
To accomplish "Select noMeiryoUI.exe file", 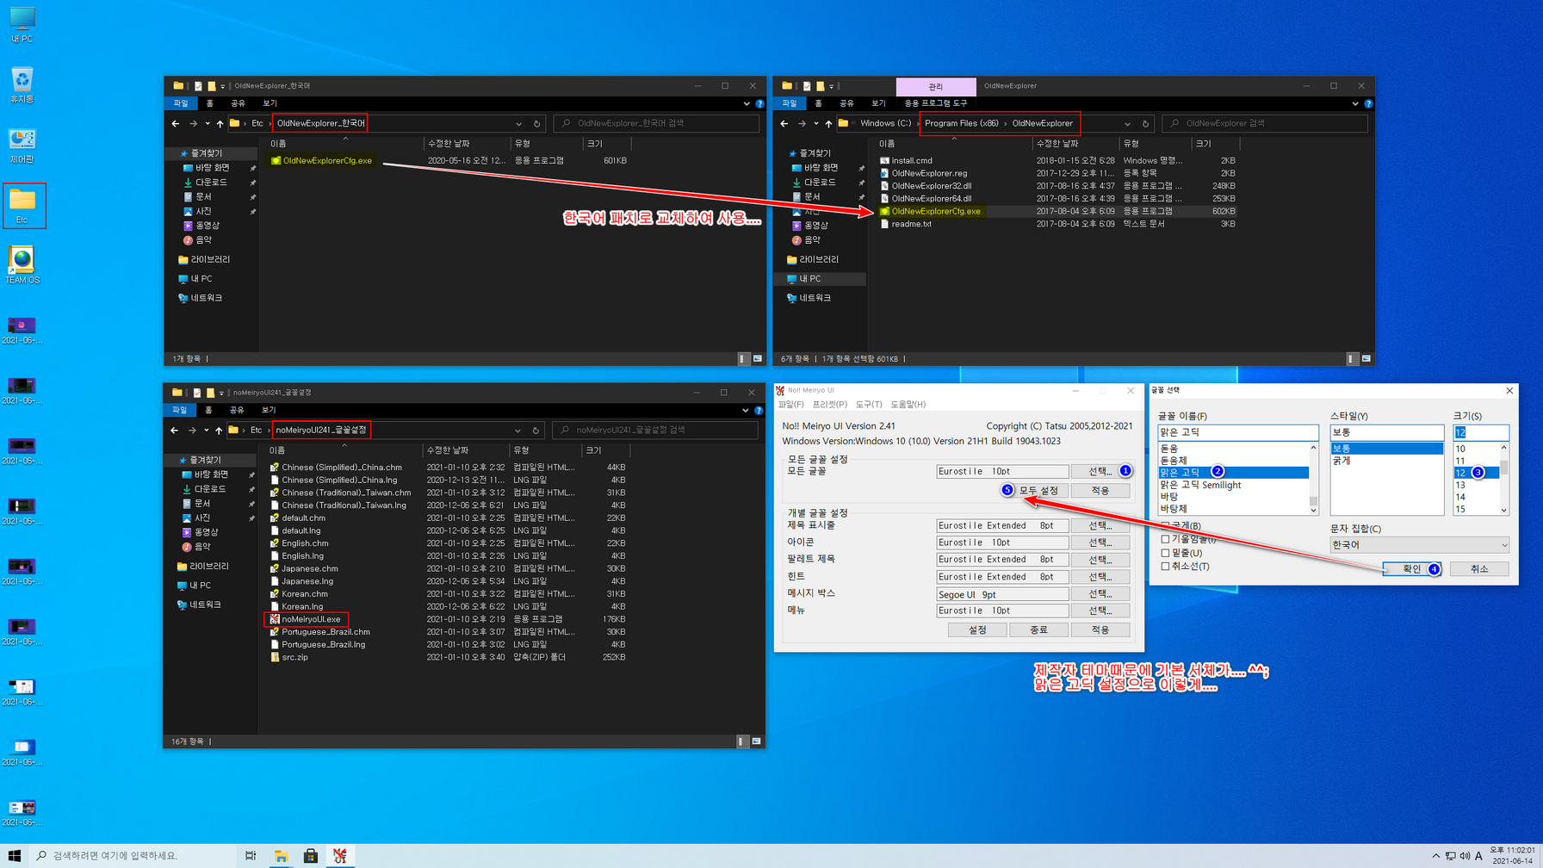I will click(311, 619).
